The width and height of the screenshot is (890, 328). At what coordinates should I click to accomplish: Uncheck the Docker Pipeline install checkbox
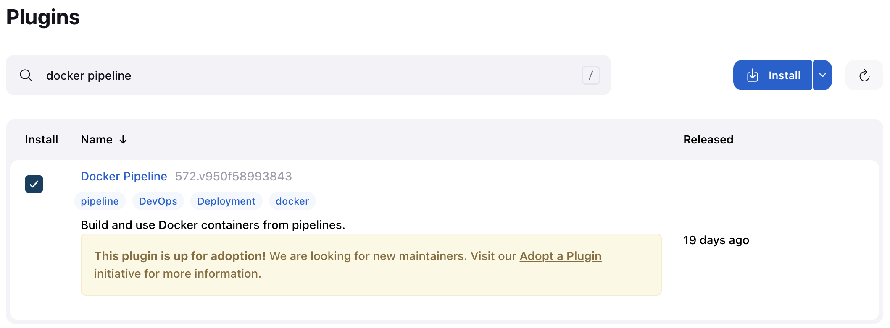click(34, 184)
